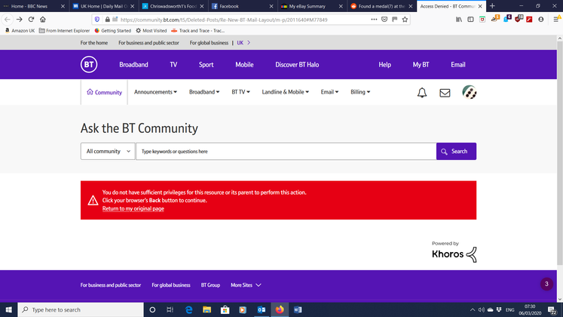
Task: Open the messages envelope icon
Action: 445,93
